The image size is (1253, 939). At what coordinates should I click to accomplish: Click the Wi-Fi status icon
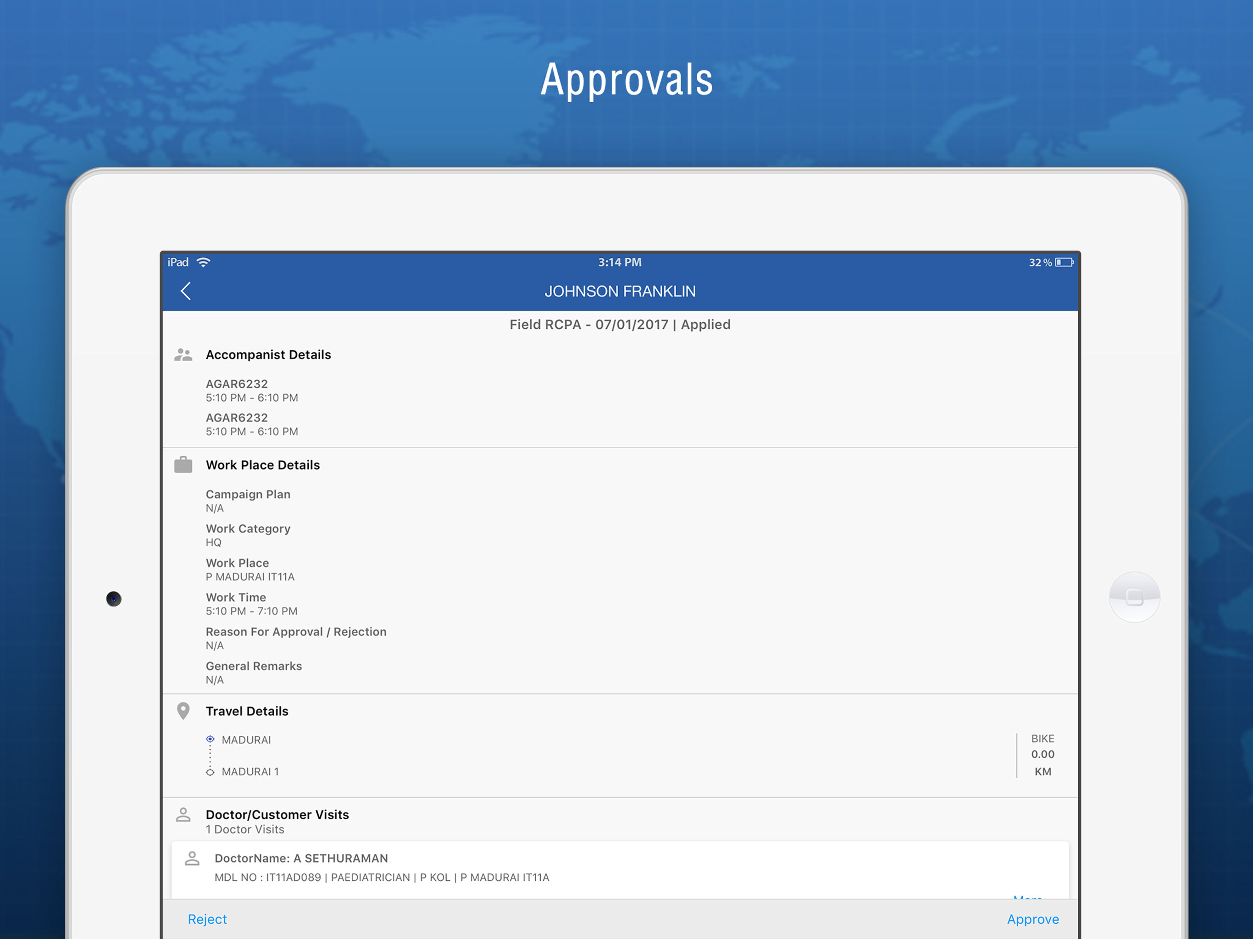click(x=203, y=262)
